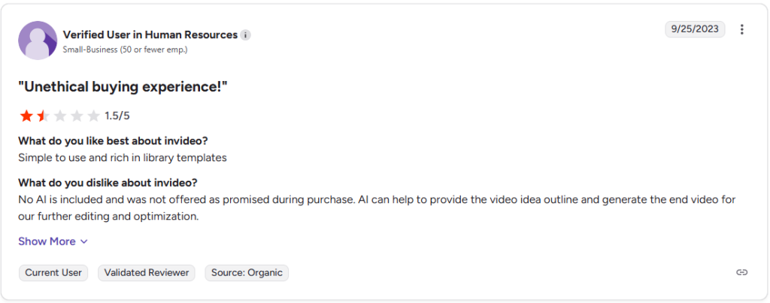Select the Validated Reviewer tag
Screen dimensions: 770x303
pos(147,273)
